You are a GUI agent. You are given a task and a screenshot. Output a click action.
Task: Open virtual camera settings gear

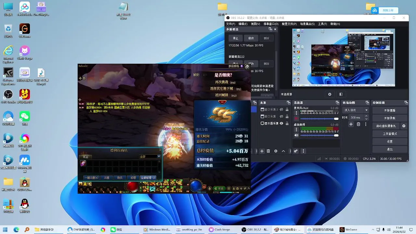pyautogui.click(x=404, y=126)
